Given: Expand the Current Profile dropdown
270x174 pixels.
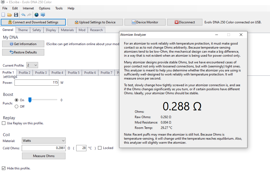Looking at the screenshot, I should (32, 65).
